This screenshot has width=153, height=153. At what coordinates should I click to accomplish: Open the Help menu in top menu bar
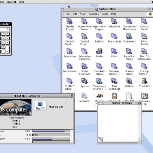21,2
